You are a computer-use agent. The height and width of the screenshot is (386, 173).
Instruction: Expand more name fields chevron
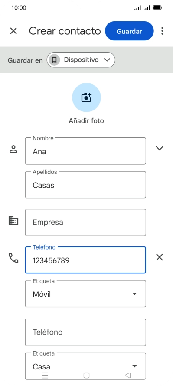coord(160,148)
